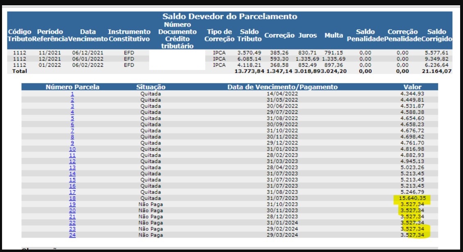
Task: Click 'Não Paga' status of parcela 19
Action: tap(151, 204)
